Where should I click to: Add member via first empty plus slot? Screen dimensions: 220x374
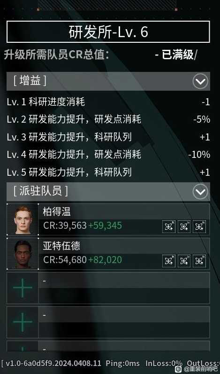tap(23, 288)
